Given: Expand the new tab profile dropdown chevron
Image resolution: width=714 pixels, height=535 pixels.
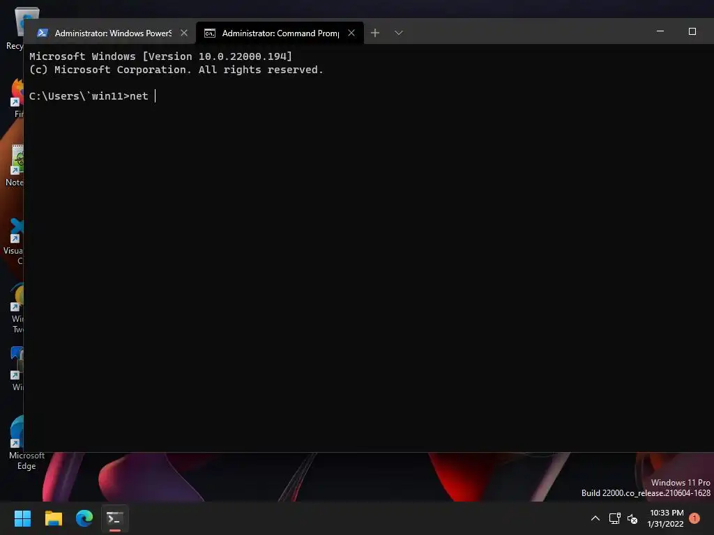Looking at the screenshot, I should (x=399, y=33).
